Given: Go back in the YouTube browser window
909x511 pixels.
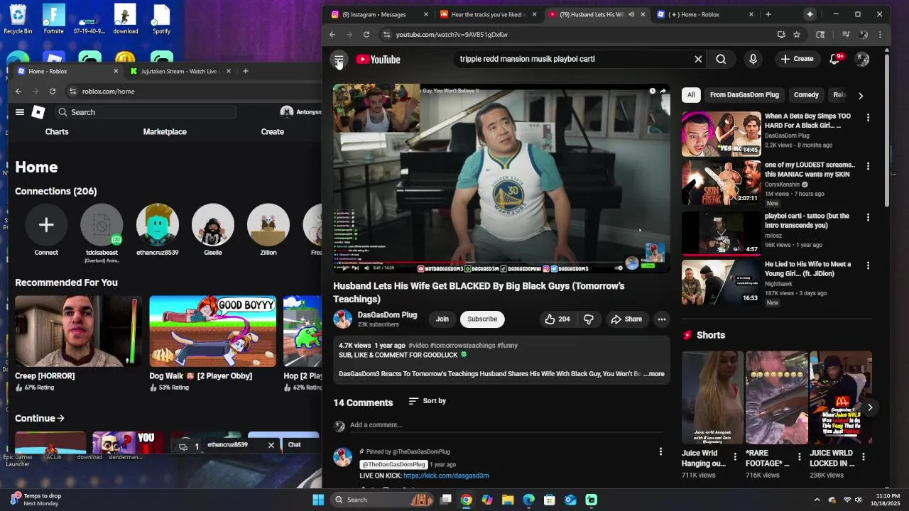Looking at the screenshot, I should point(332,34).
